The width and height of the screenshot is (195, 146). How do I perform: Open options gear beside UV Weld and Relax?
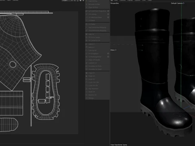tap(108, 17)
